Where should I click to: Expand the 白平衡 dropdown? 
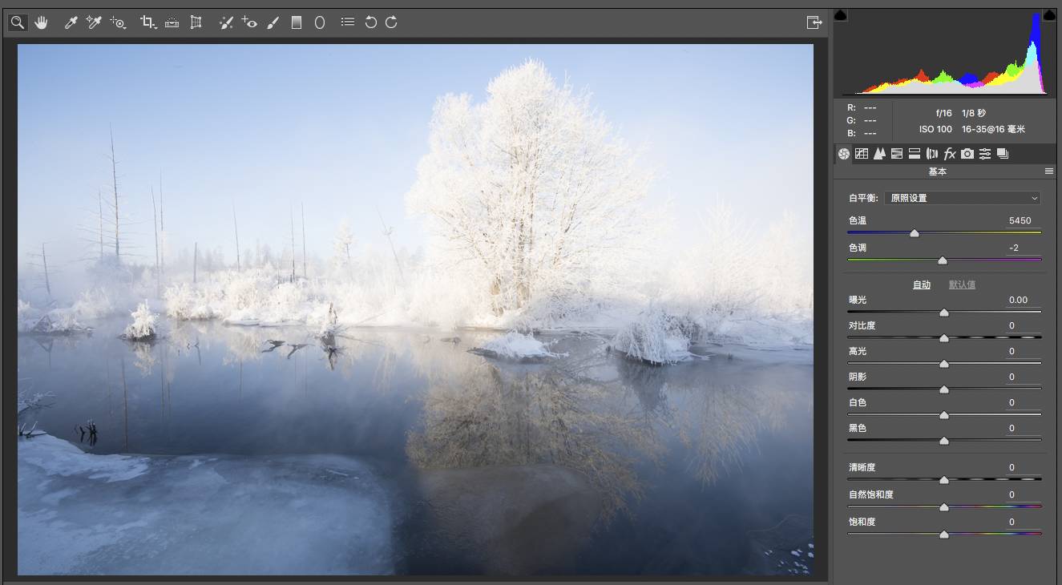click(963, 198)
